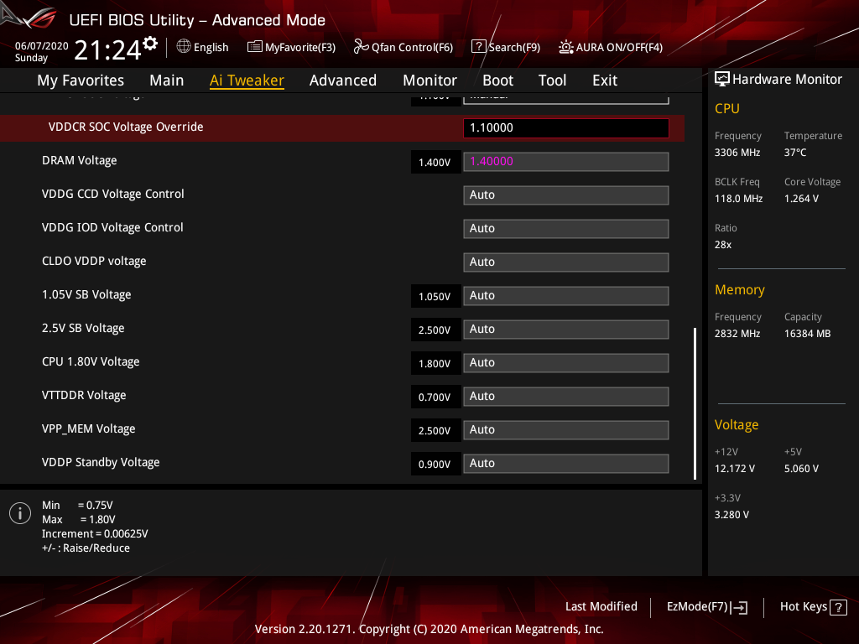Select the Ai Tweaker tab
Viewport: 859px width, 644px height.
point(247,80)
